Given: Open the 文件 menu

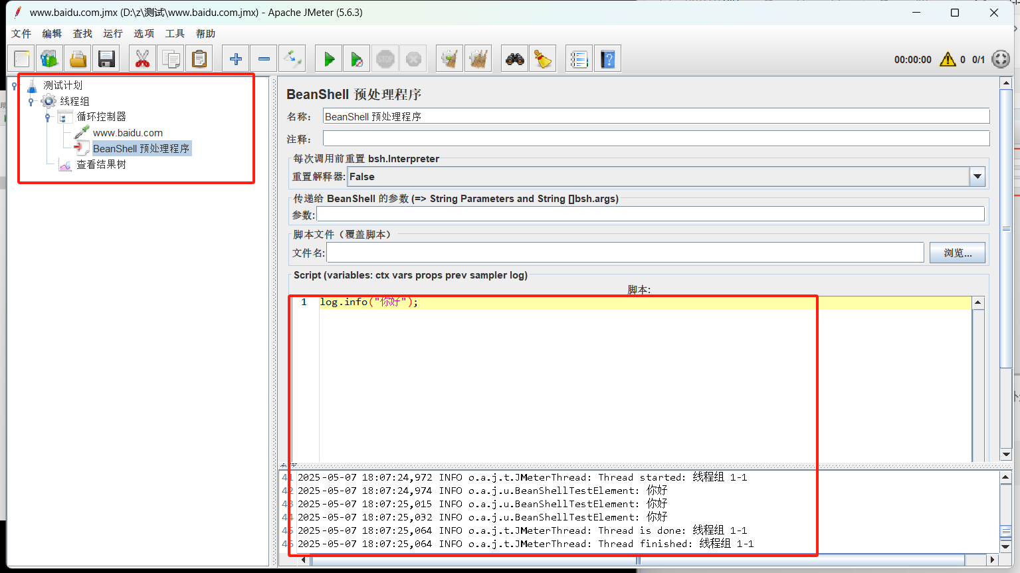Looking at the screenshot, I should click(21, 34).
